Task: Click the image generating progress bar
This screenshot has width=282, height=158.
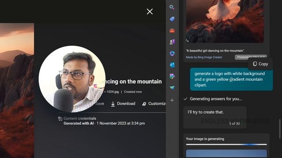Action: [226, 144]
